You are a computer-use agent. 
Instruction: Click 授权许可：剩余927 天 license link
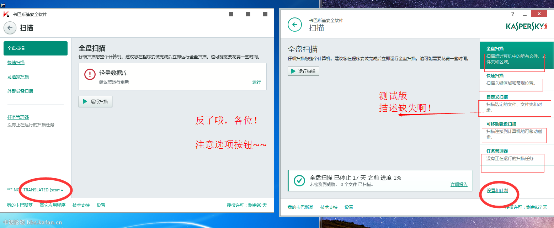tap(526, 207)
